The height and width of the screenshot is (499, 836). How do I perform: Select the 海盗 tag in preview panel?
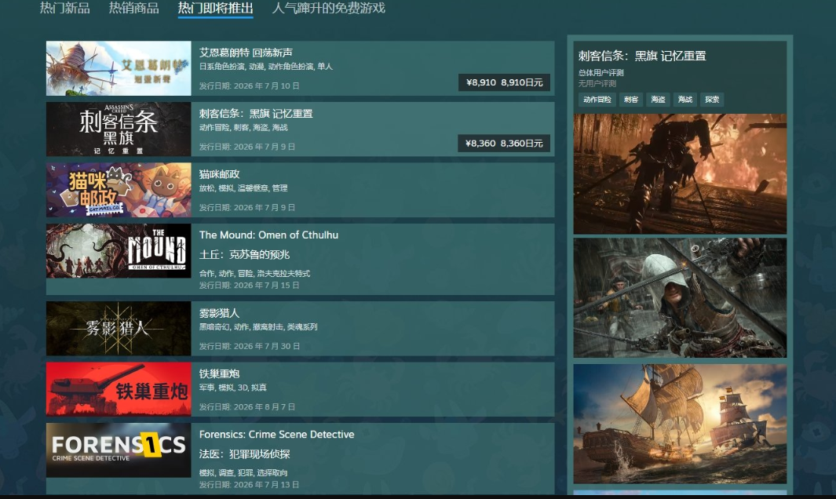[658, 100]
